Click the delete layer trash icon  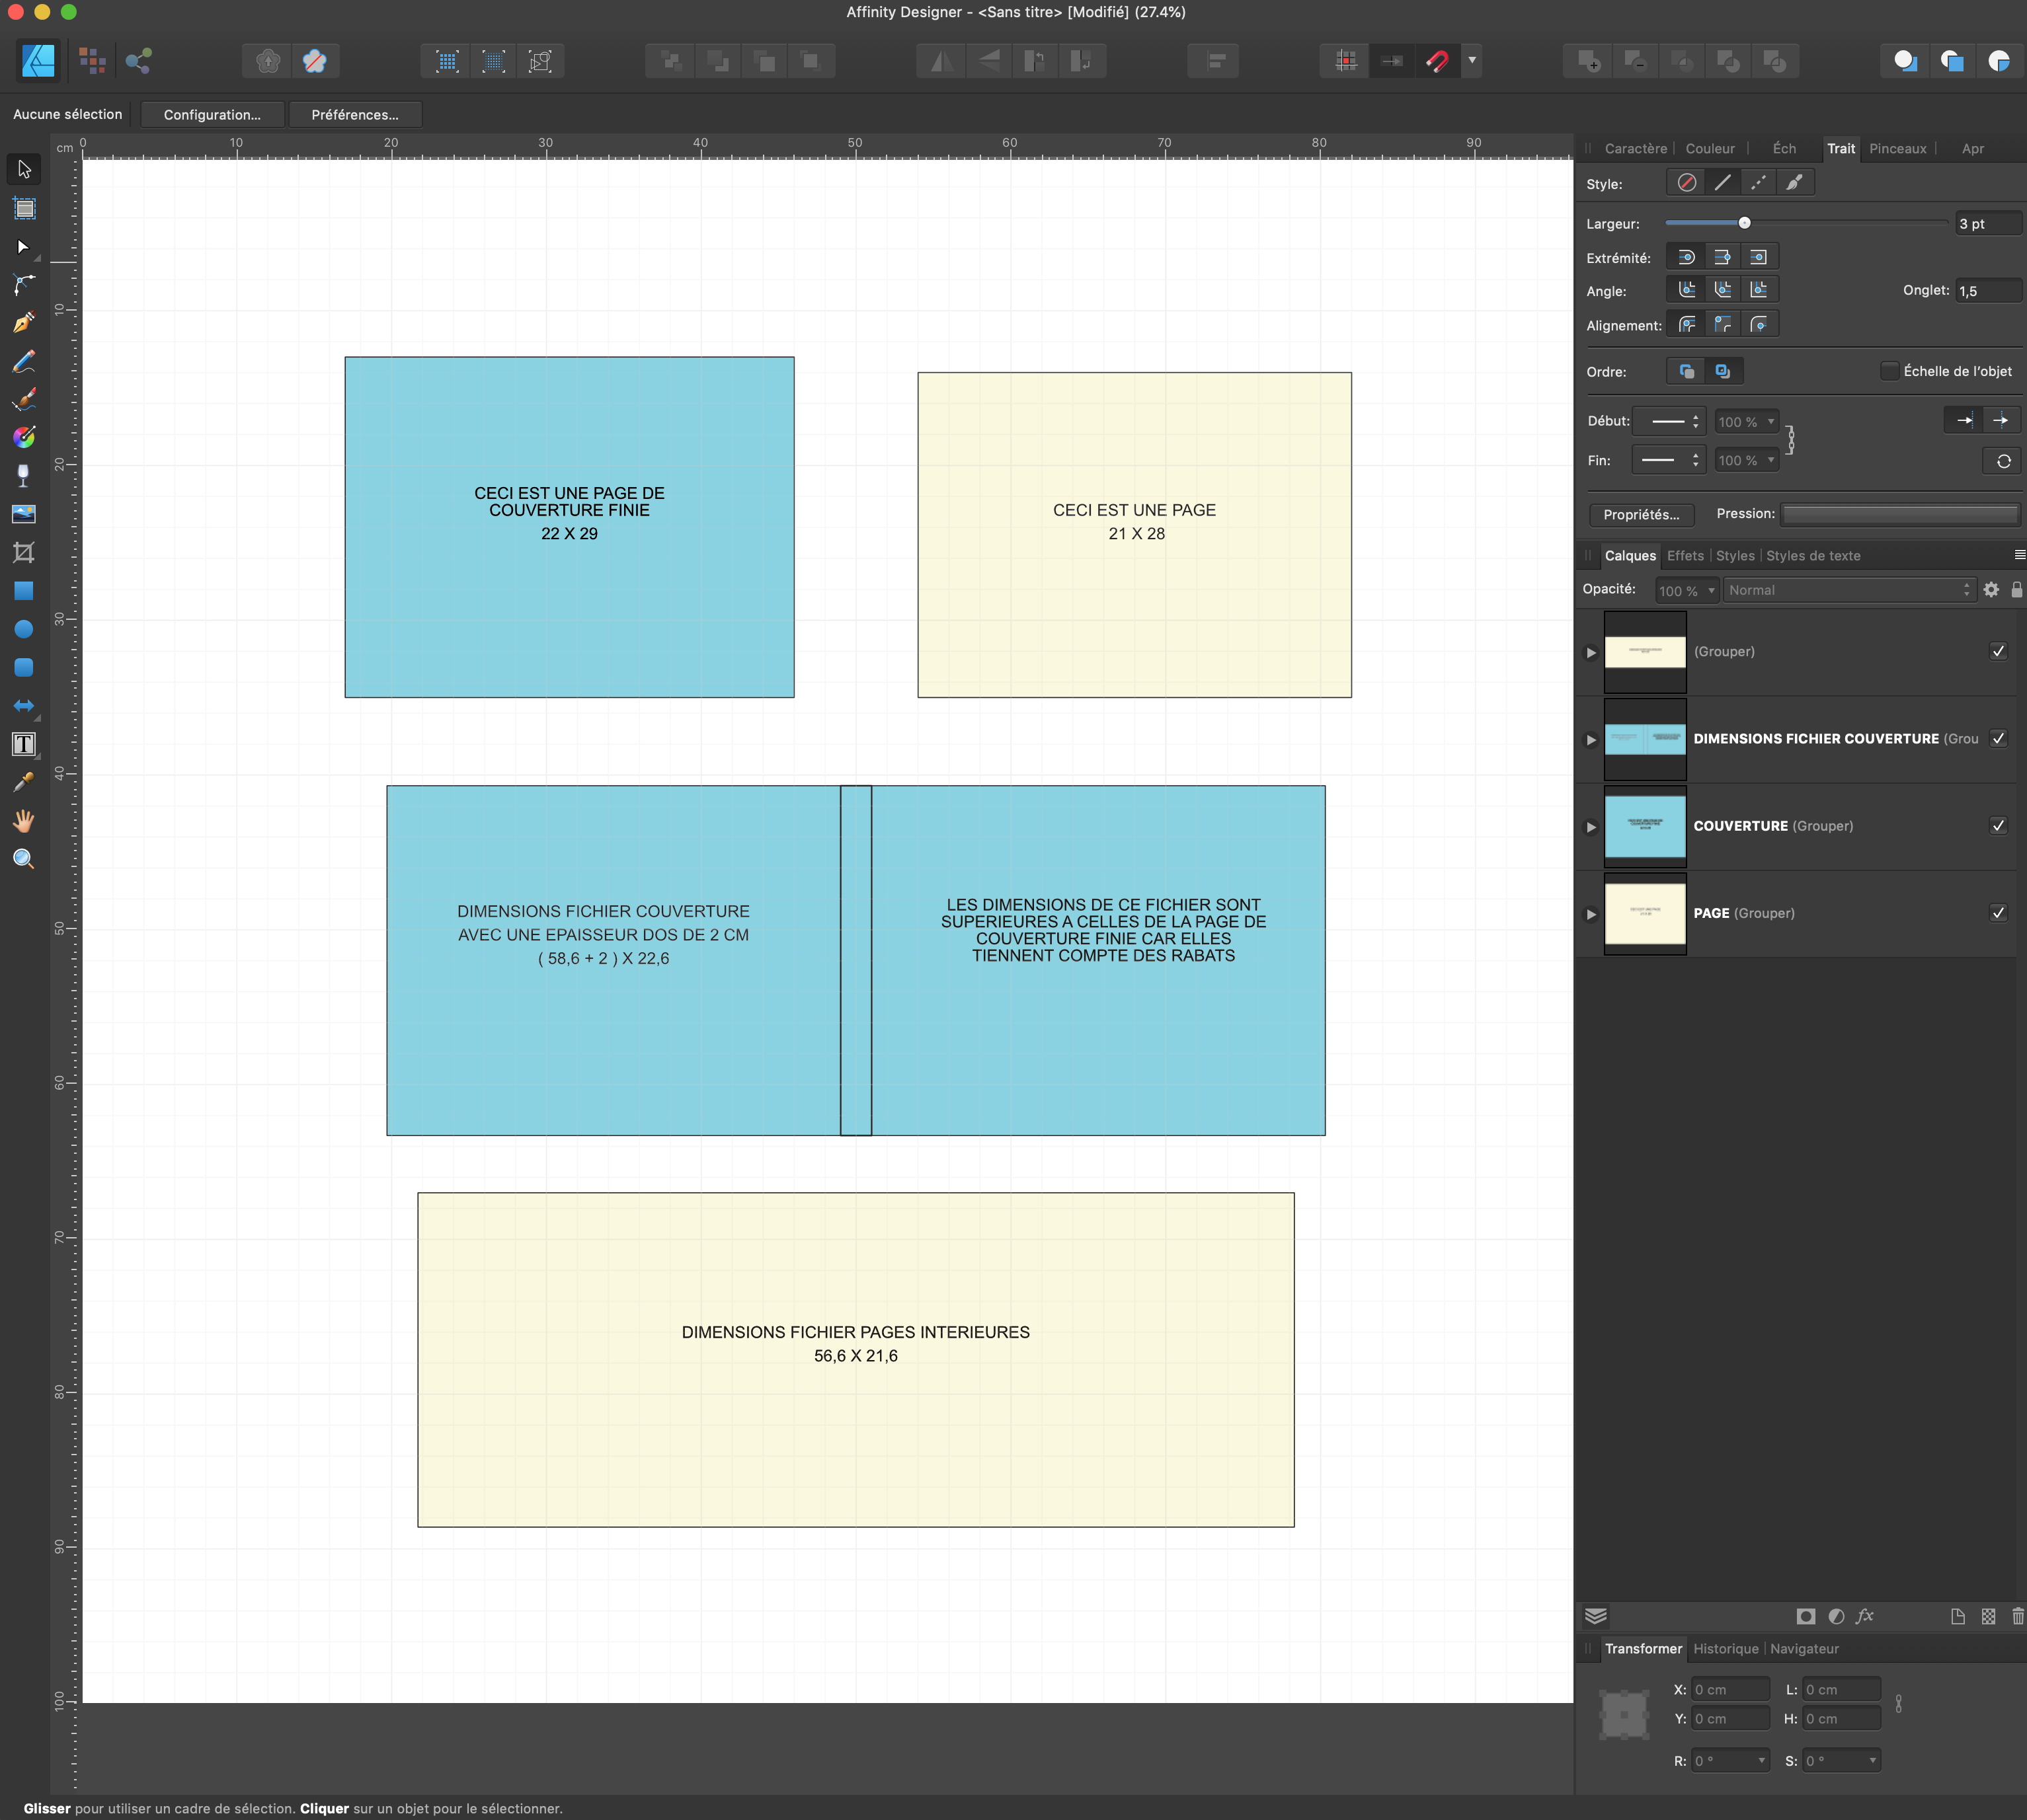2017,1616
